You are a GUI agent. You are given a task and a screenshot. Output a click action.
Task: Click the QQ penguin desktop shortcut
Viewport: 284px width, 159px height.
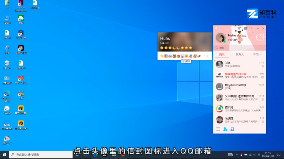pos(21,35)
